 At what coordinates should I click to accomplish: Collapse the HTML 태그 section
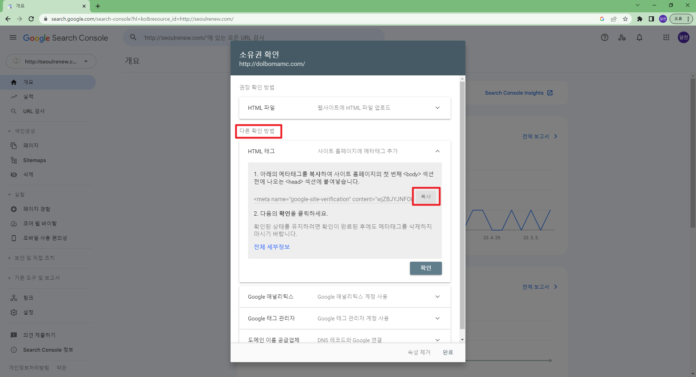[x=437, y=151]
